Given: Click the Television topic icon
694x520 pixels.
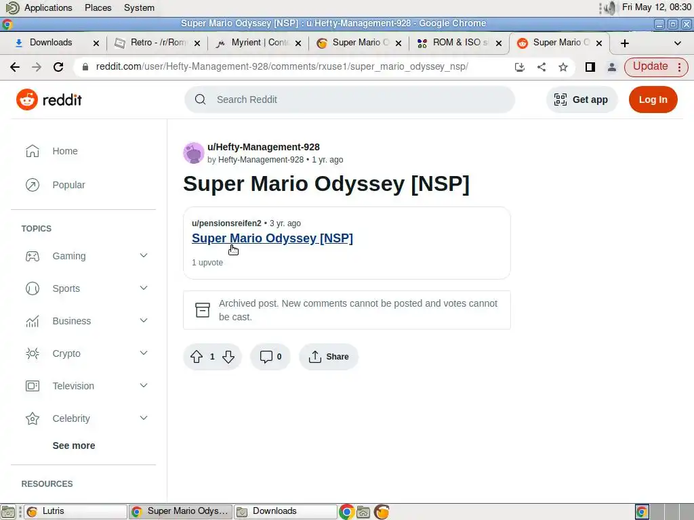Looking at the screenshot, I should pyautogui.click(x=33, y=386).
